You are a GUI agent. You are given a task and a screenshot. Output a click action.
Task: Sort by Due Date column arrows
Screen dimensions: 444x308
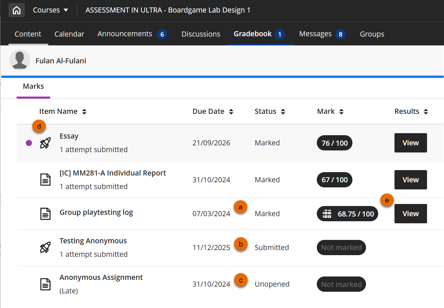(x=231, y=111)
